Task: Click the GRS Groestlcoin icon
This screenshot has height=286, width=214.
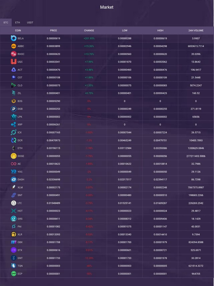Action: 14,219
